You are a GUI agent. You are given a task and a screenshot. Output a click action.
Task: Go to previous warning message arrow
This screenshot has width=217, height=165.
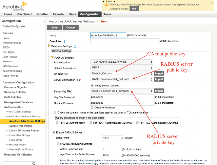(x=103, y=1)
